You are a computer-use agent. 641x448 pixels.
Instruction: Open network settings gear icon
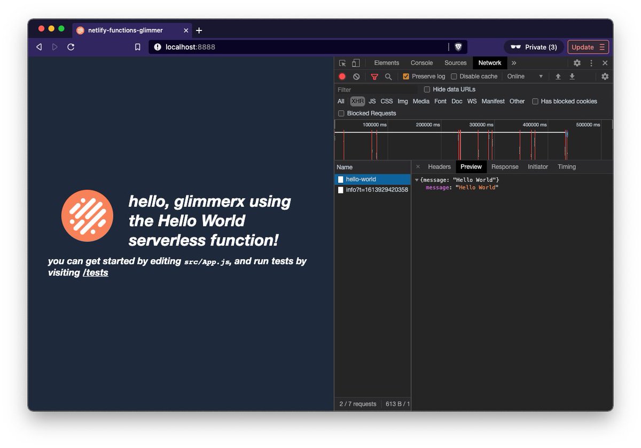coord(605,76)
